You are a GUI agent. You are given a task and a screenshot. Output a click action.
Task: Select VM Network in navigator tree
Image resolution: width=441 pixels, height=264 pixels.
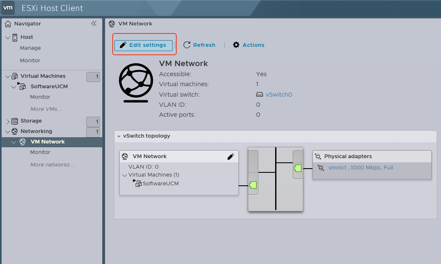tap(47, 142)
